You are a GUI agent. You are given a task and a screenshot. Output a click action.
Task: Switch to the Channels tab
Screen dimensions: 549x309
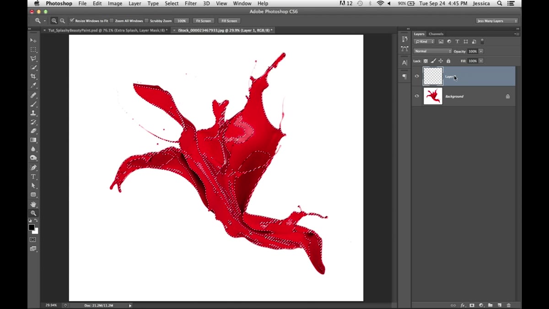(436, 34)
